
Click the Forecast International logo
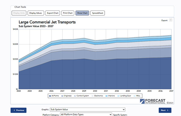coord(153,101)
